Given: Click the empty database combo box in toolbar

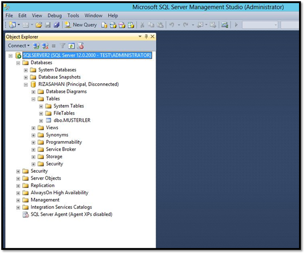Looking at the screenshot, I should pos(260,25).
